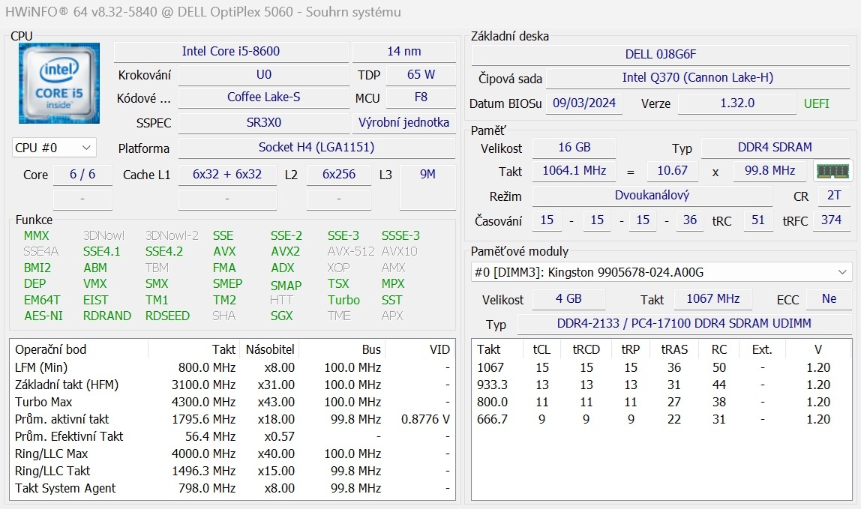Click the Intel Q370 chipset field

(697, 78)
